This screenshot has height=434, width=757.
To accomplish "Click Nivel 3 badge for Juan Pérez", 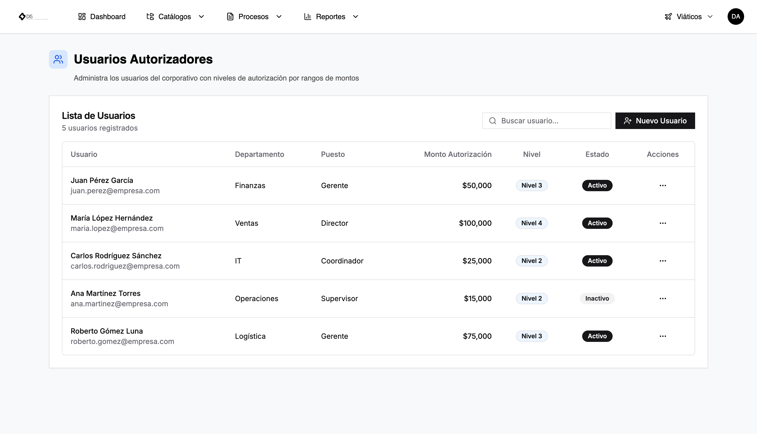I will 532,186.
